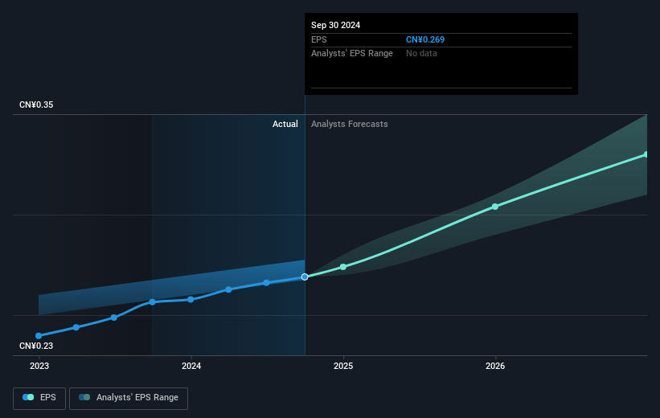This screenshot has height=418, width=660.
Task: Click the EPS data point at 2024
Action: tap(191, 299)
